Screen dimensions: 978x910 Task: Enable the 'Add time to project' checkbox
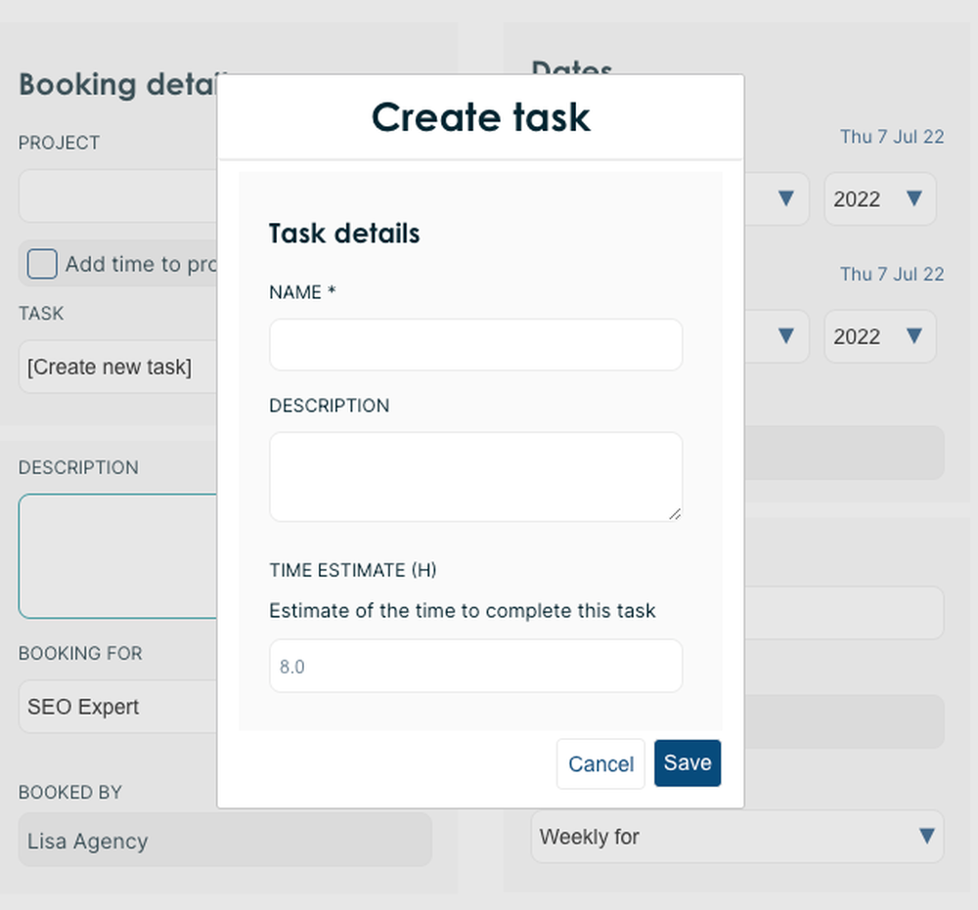pos(41,264)
